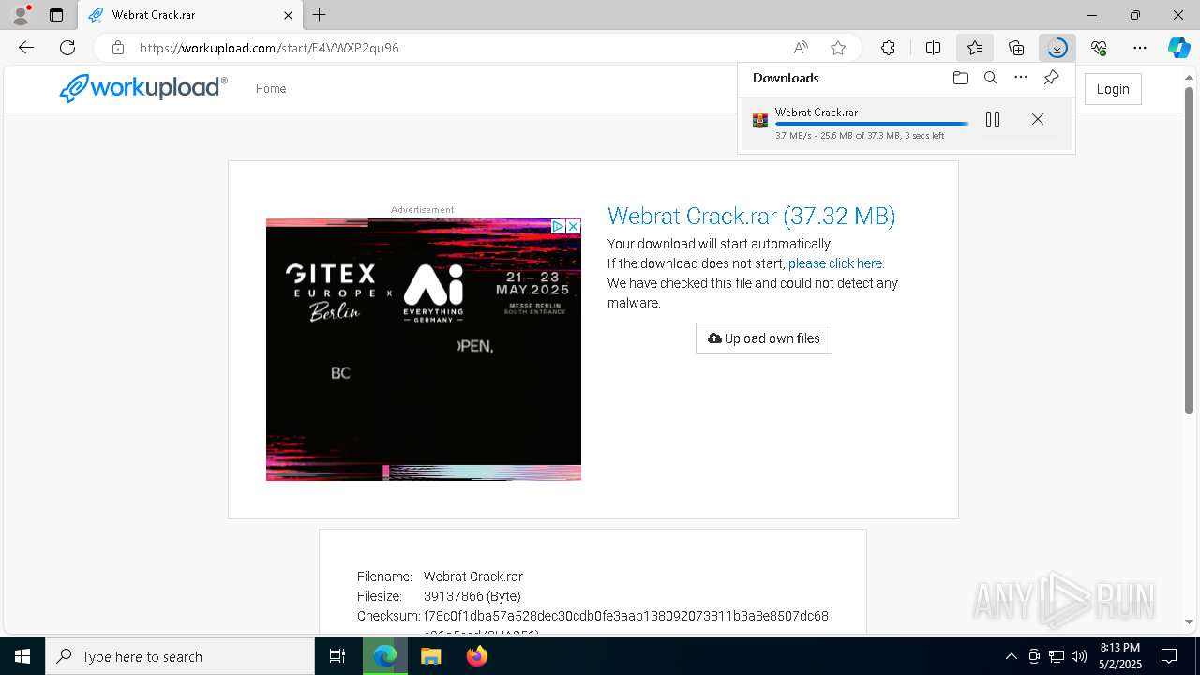Screen dimensions: 1200x675
Task: Click the Downloads toolbar icon
Action: (x=1057, y=48)
